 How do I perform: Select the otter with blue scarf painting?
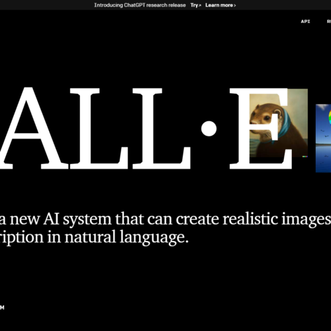[279, 123]
